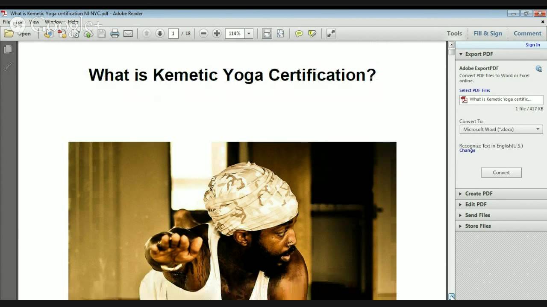Click the fit one full page icon
The image size is (547, 307).
(x=280, y=33)
